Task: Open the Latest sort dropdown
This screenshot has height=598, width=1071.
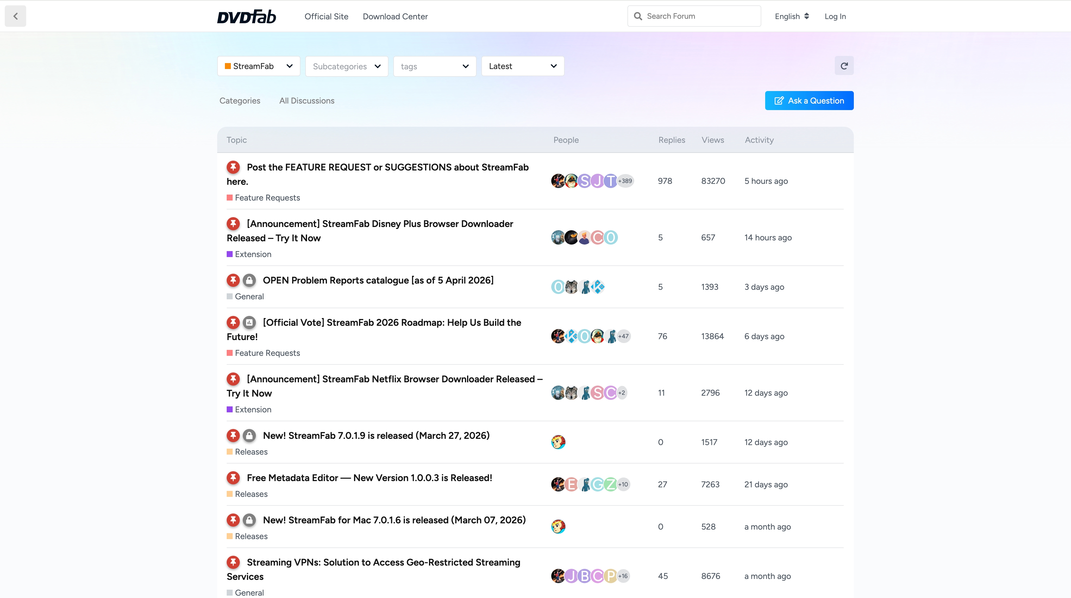Action: click(523, 66)
